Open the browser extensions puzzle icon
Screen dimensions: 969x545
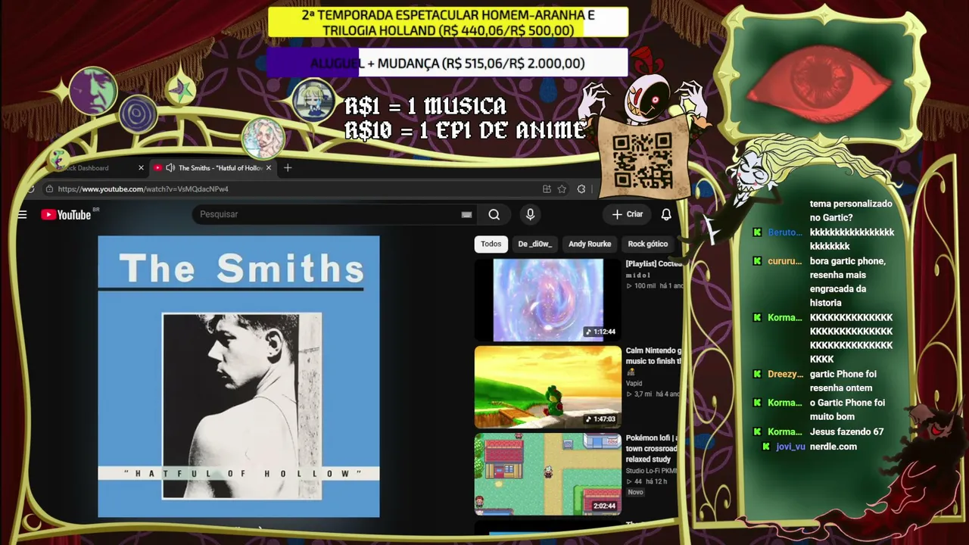[581, 189]
